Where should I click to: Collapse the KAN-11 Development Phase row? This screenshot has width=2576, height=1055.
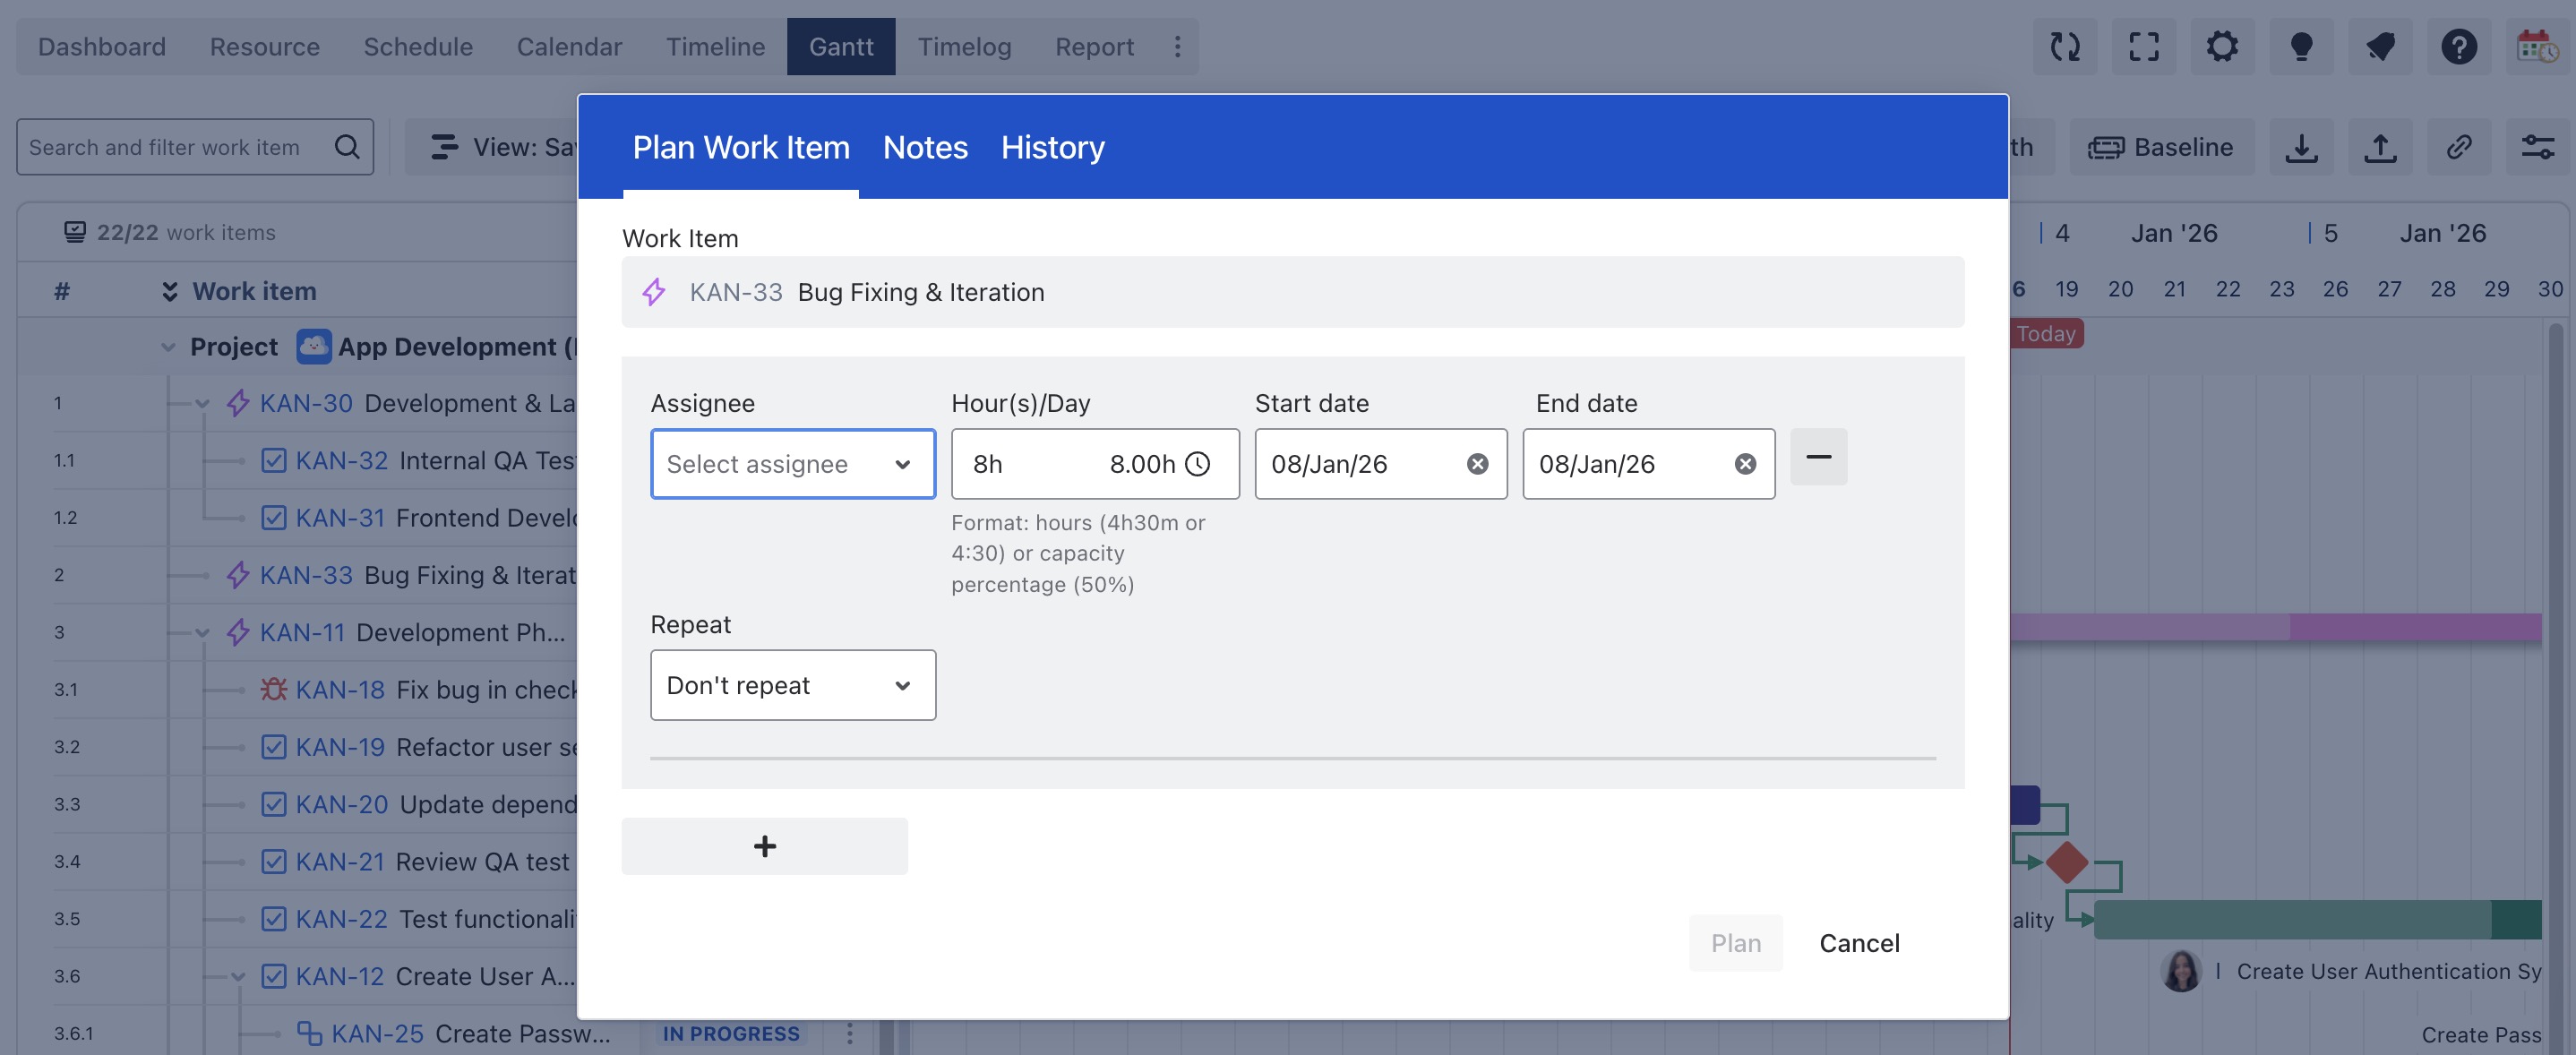pos(202,633)
